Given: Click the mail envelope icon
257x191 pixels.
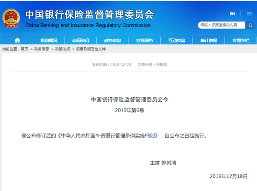Looking at the screenshot, I should coord(249,14).
